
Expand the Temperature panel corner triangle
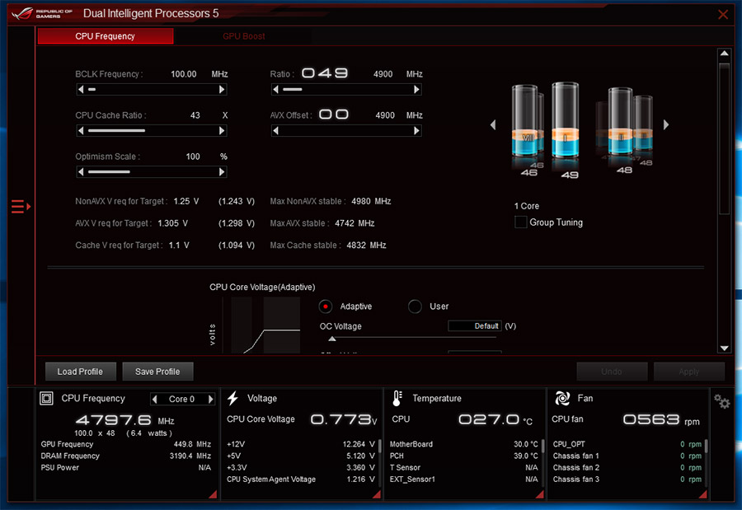[x=539, y=494]
